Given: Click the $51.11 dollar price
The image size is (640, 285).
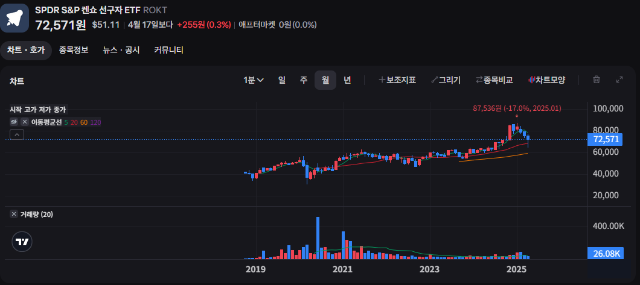Looking at the screenshot, I should [106, 25].
